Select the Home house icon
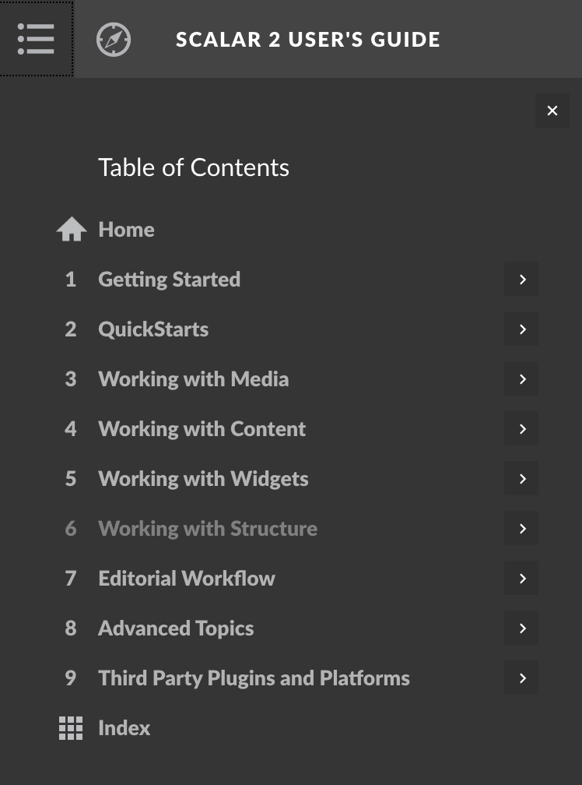The image size is (582, 785). [71, 228]
